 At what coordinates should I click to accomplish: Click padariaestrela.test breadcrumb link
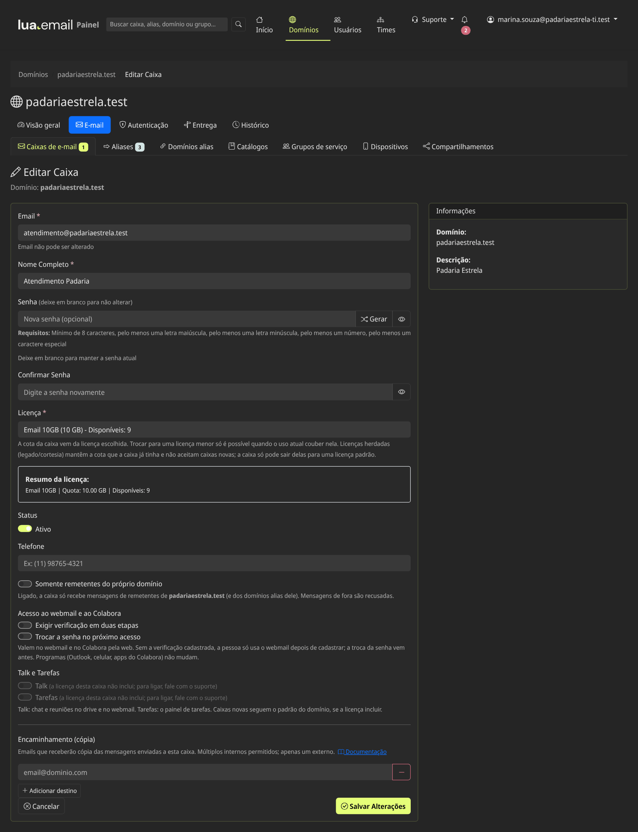(87, 75)
